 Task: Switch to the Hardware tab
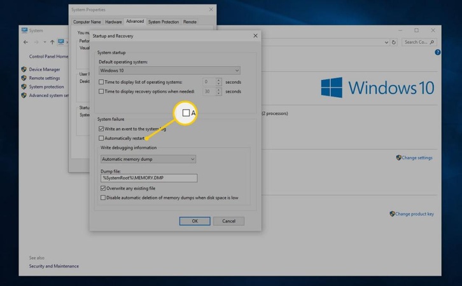point(113,22)
